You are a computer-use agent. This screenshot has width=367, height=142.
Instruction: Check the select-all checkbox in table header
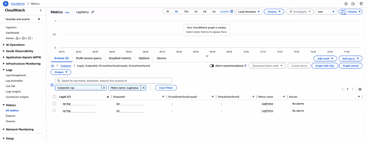54,97
